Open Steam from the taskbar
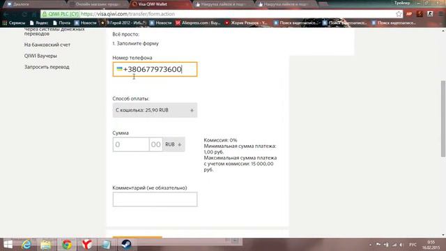 click(126, 245)
